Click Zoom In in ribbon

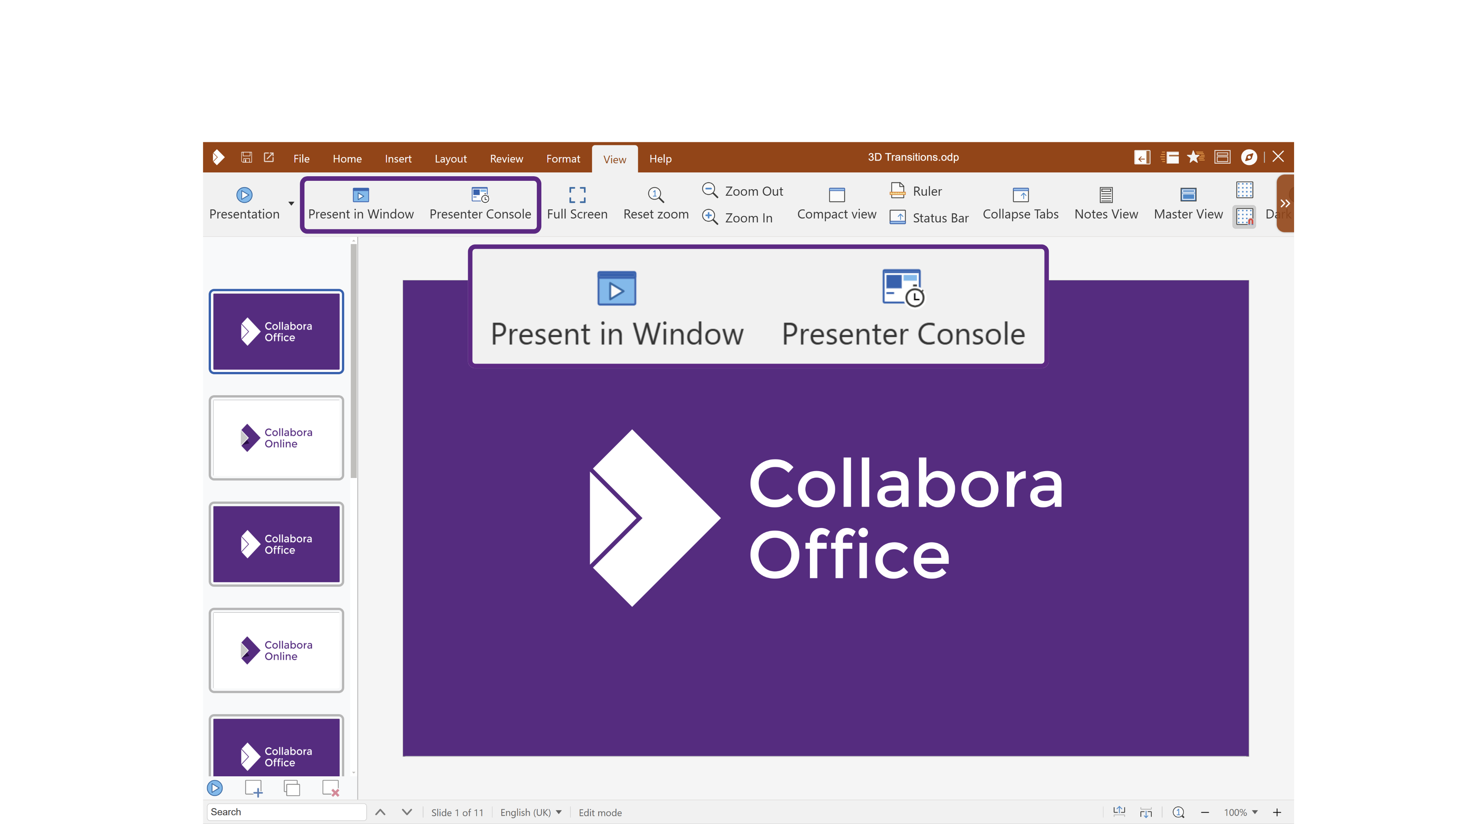coord(737,218)
